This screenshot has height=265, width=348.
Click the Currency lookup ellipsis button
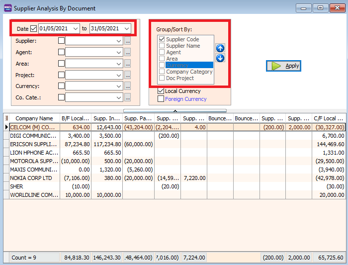pyautogui.click(x=128, y=86)
